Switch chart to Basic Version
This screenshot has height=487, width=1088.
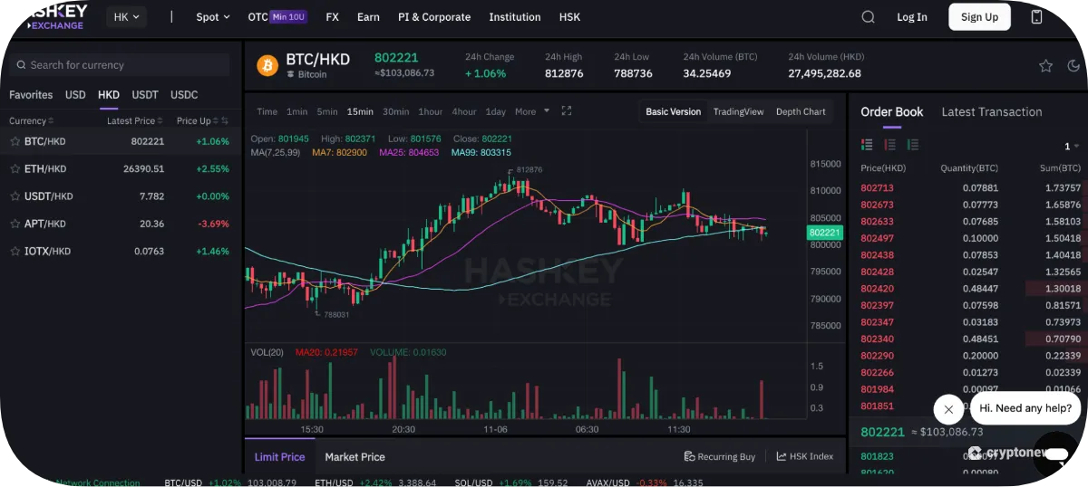(x=673, y=111)
